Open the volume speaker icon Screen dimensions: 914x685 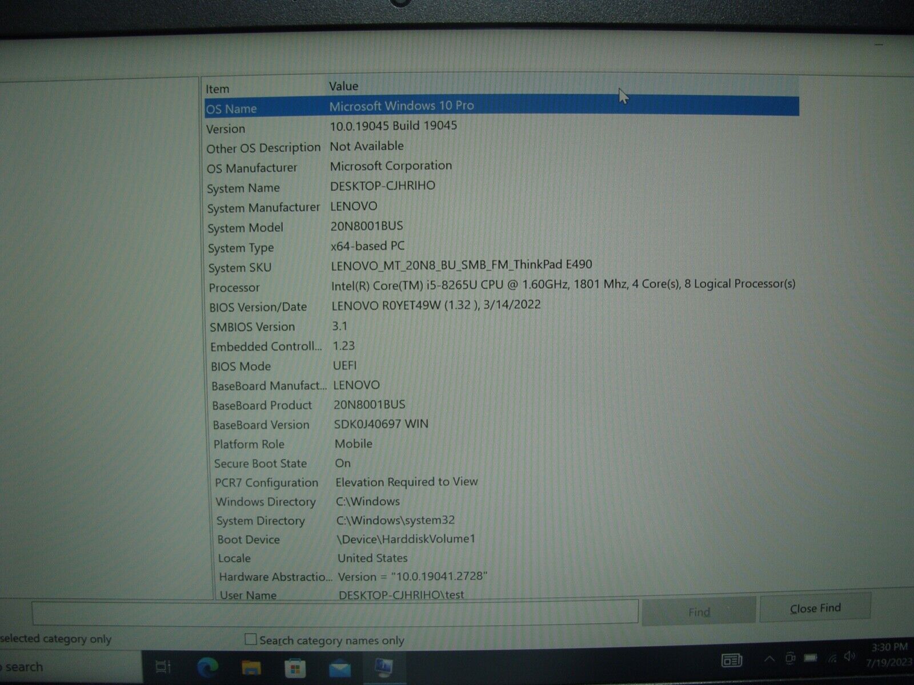pyautogui.click(x=850, y=656)
